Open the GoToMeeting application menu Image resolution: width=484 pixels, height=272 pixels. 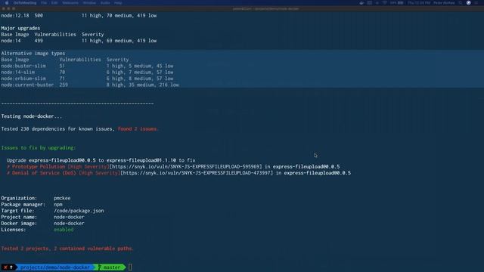25,3
